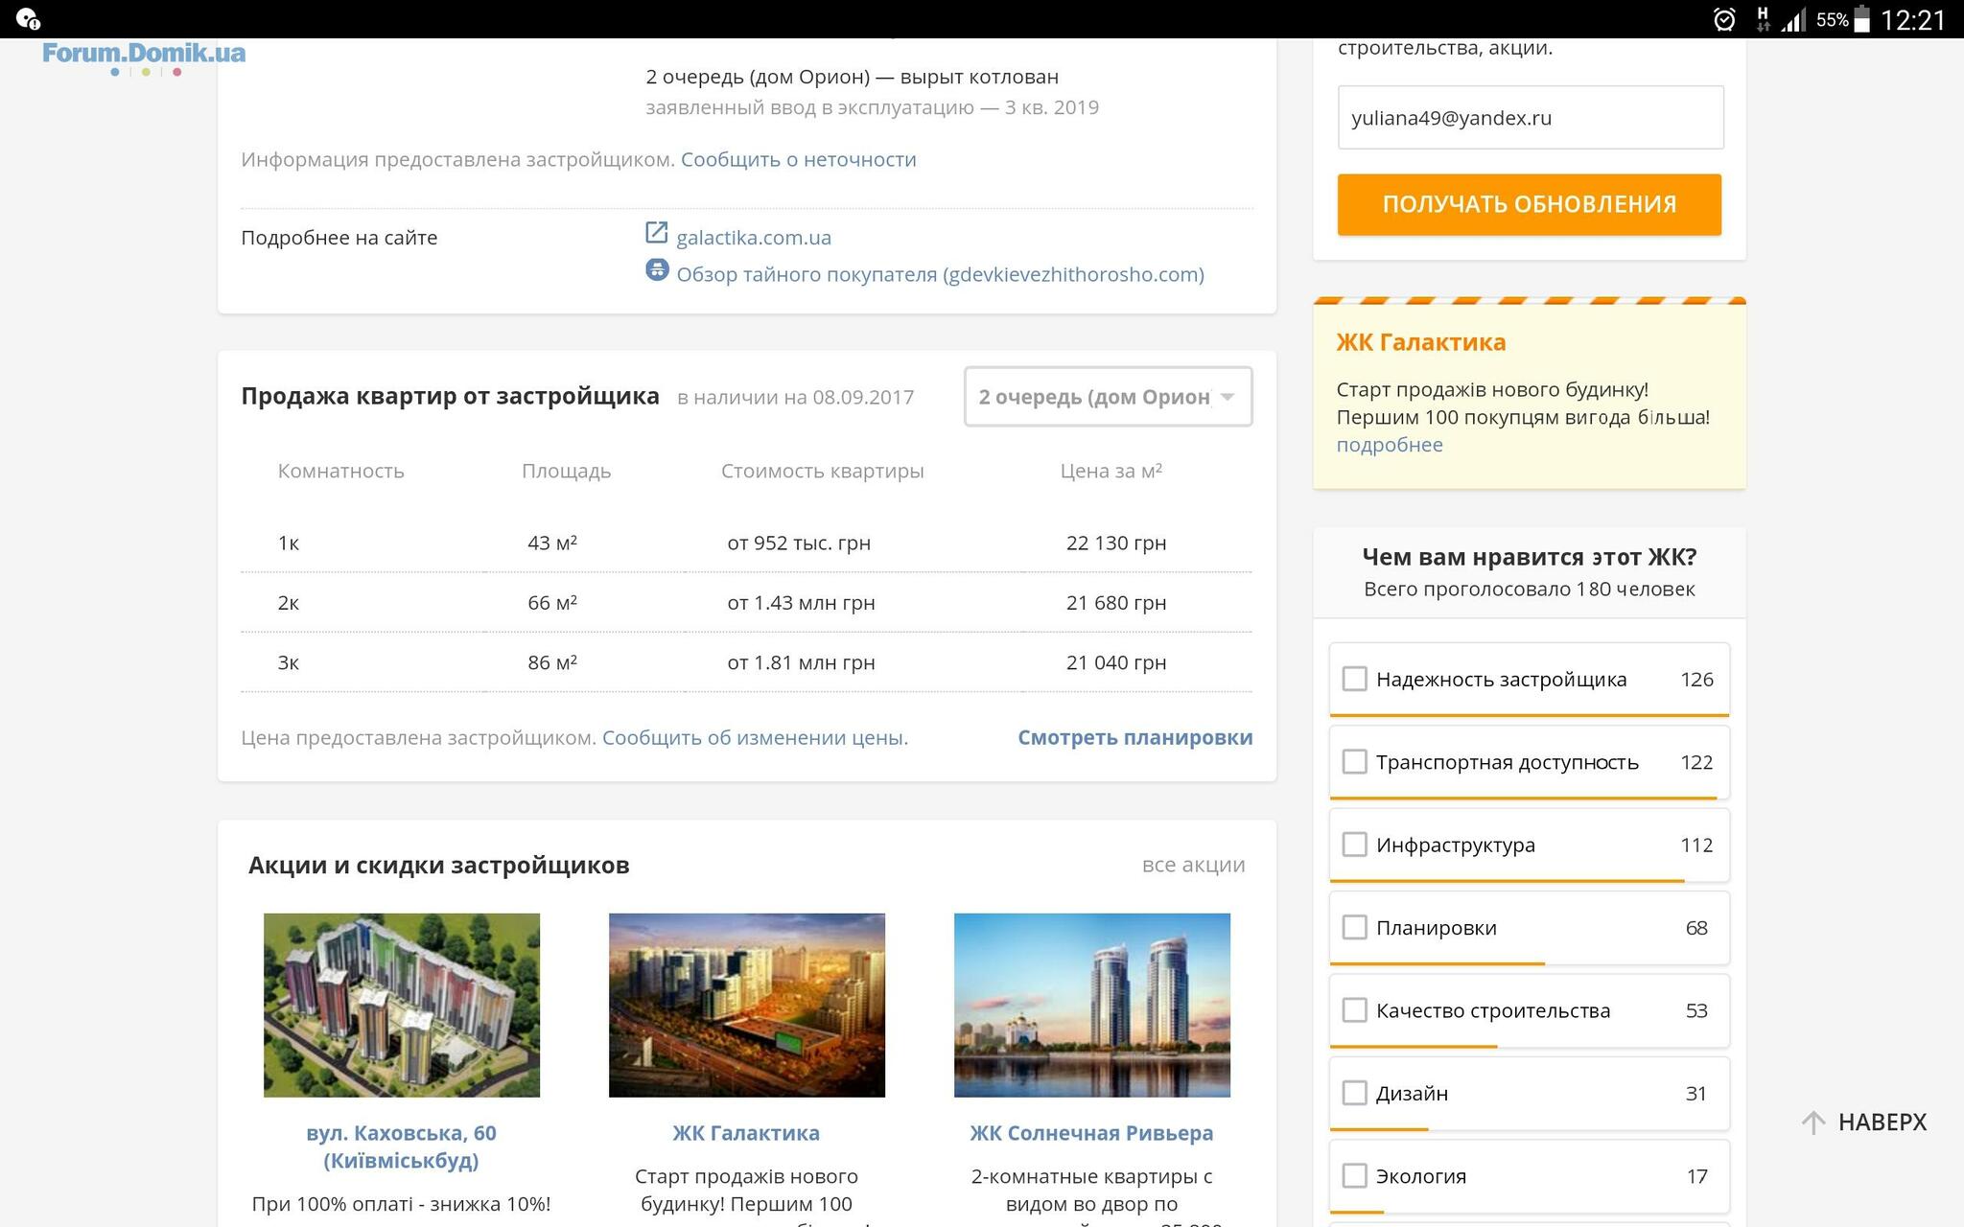Click the Планировки vote count 68

1696,927
